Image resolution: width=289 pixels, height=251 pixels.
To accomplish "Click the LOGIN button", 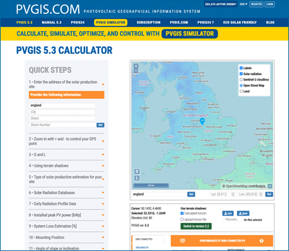I will pyautogui.click(x=269, y=4).
